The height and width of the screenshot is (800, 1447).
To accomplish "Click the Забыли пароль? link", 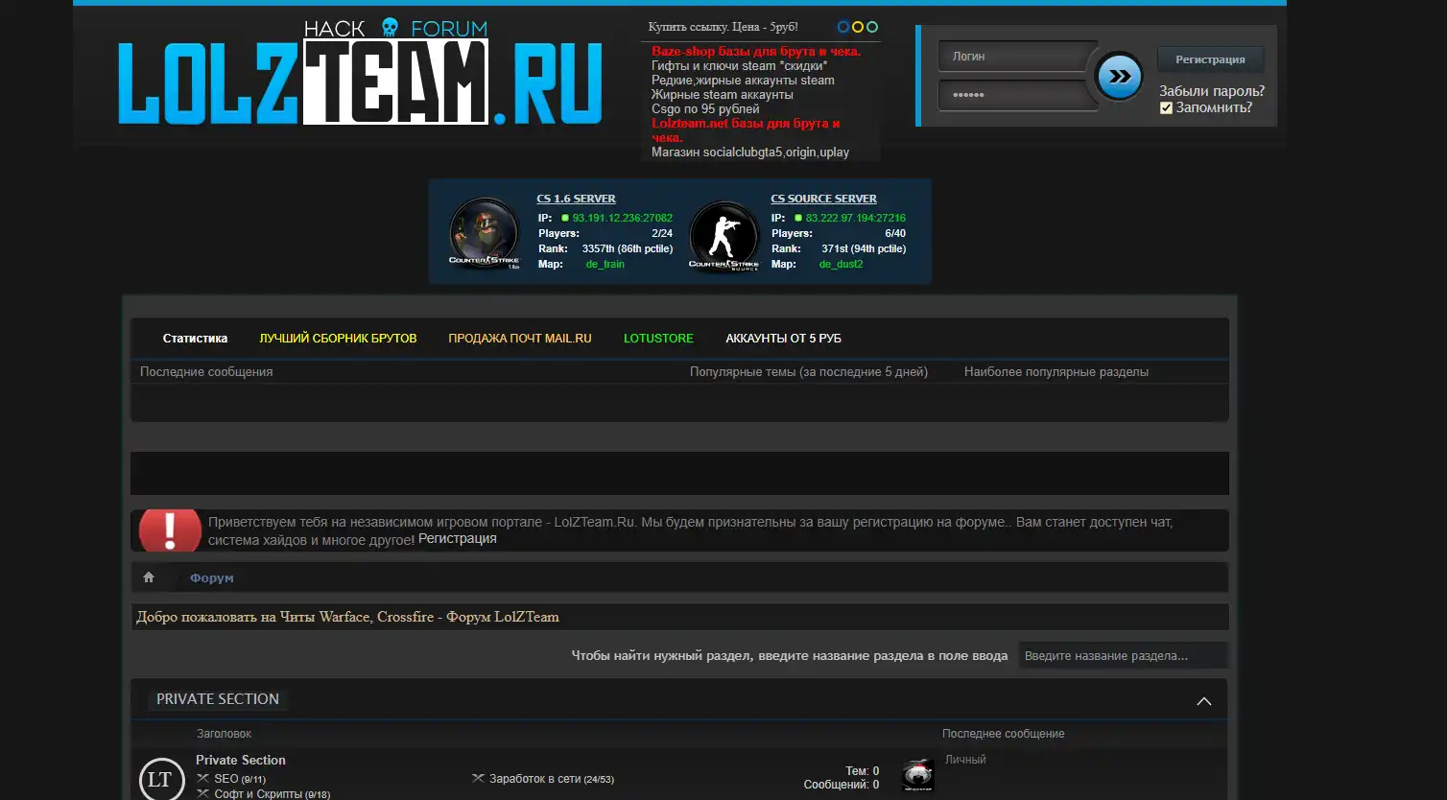I will (1212, 91).
